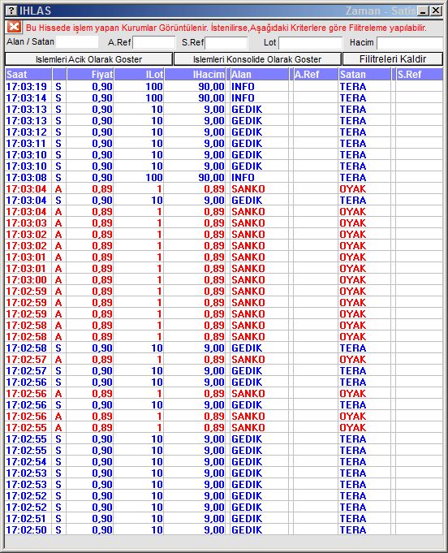Click OYAK in the 17:02:57 row
Screen dimensions: 448x553
pyautogui.click(x=353, y=360)
